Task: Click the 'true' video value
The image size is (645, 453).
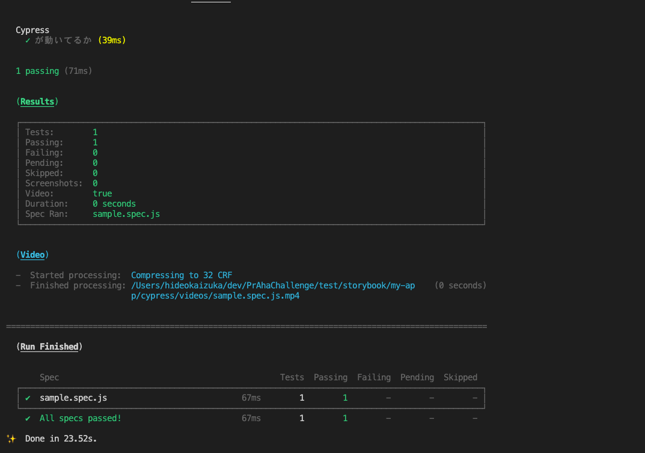Action: pos(102,193)
